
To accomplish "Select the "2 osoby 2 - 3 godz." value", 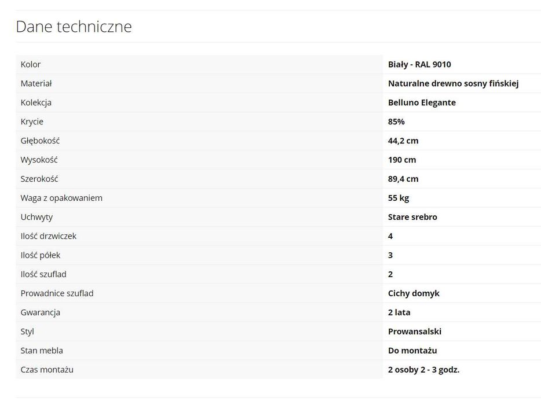I will tap(423, 370).
